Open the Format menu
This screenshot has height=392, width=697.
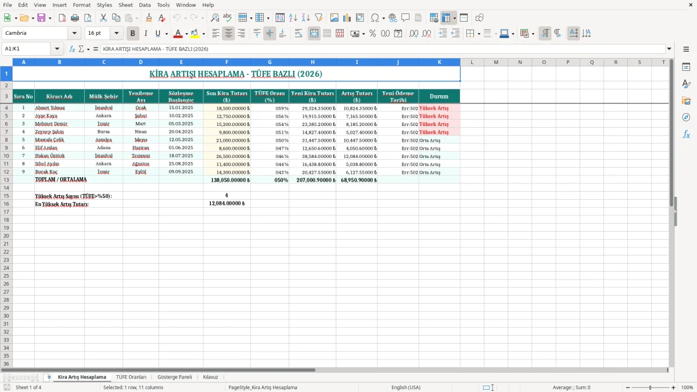(81, 5)
